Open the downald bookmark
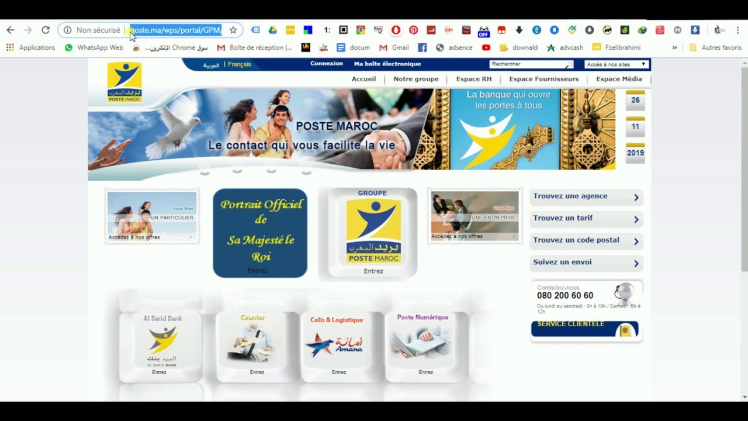748x421 pixels. tap(518, 47)
